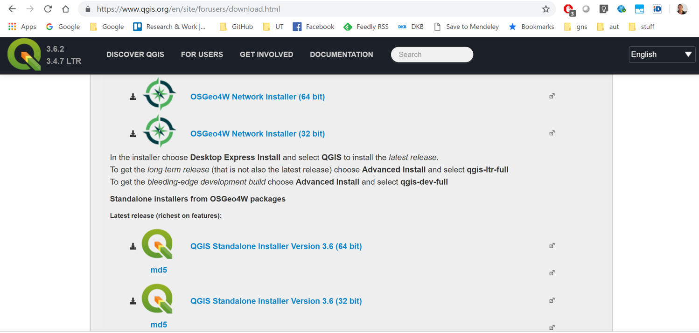Click the OSGeo4W compass icon beside the 64-bit installer

[159, 93]
